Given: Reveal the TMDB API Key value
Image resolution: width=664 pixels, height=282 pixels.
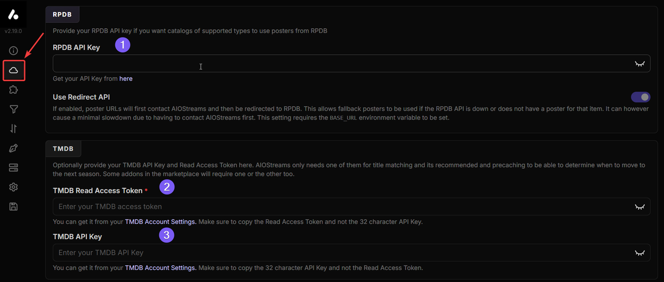Looking at the screenshot, I should [640, 253].
